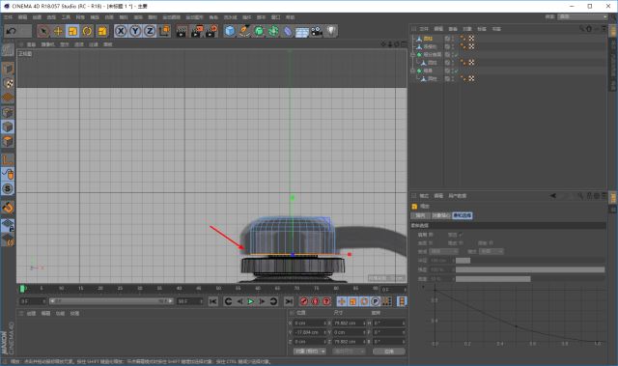The width and height of the screenshot is (618, 366).
Task: Add a Cube primitive object
Action: [x=230, y=31]
